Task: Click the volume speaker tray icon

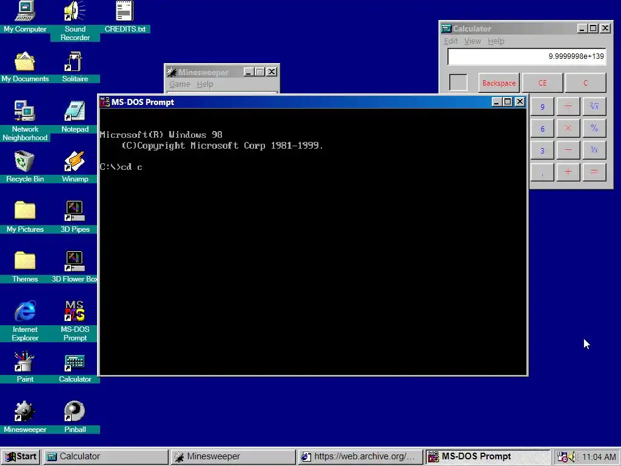Action: click(x=573, y=457)
